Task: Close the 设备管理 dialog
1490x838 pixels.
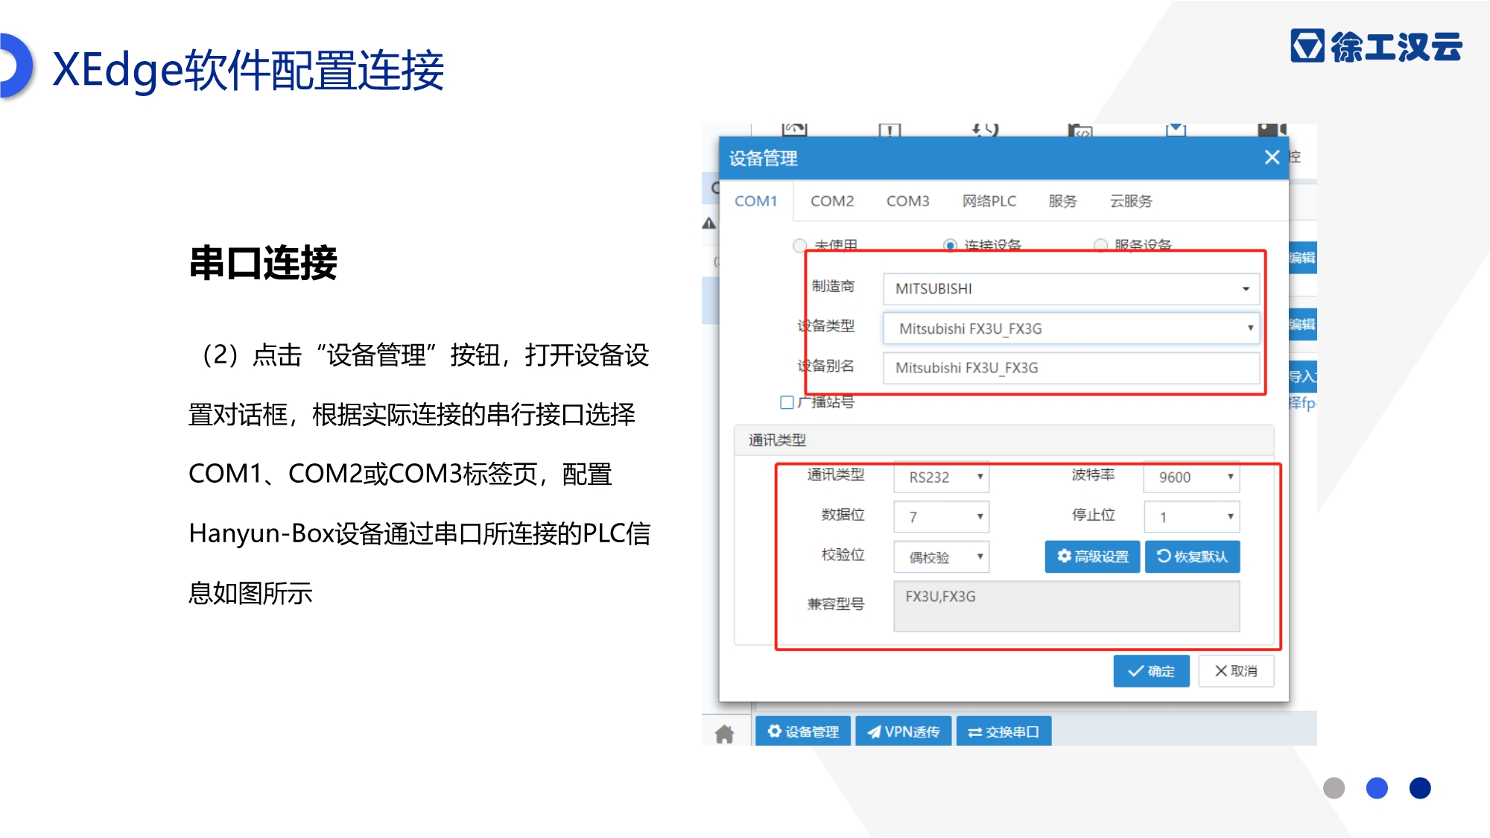Action: [x=1272, y=157]
